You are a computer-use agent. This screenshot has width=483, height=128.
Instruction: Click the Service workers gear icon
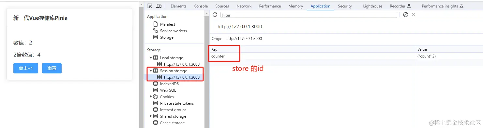[x=156, y=31]
